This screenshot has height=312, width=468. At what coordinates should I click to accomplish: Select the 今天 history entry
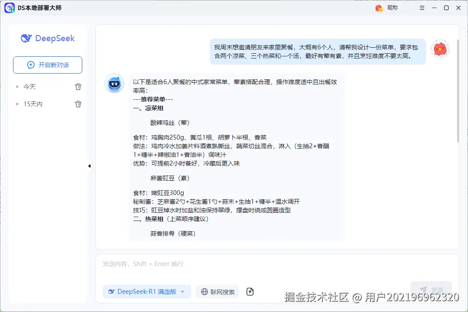[x=29, y=86]
